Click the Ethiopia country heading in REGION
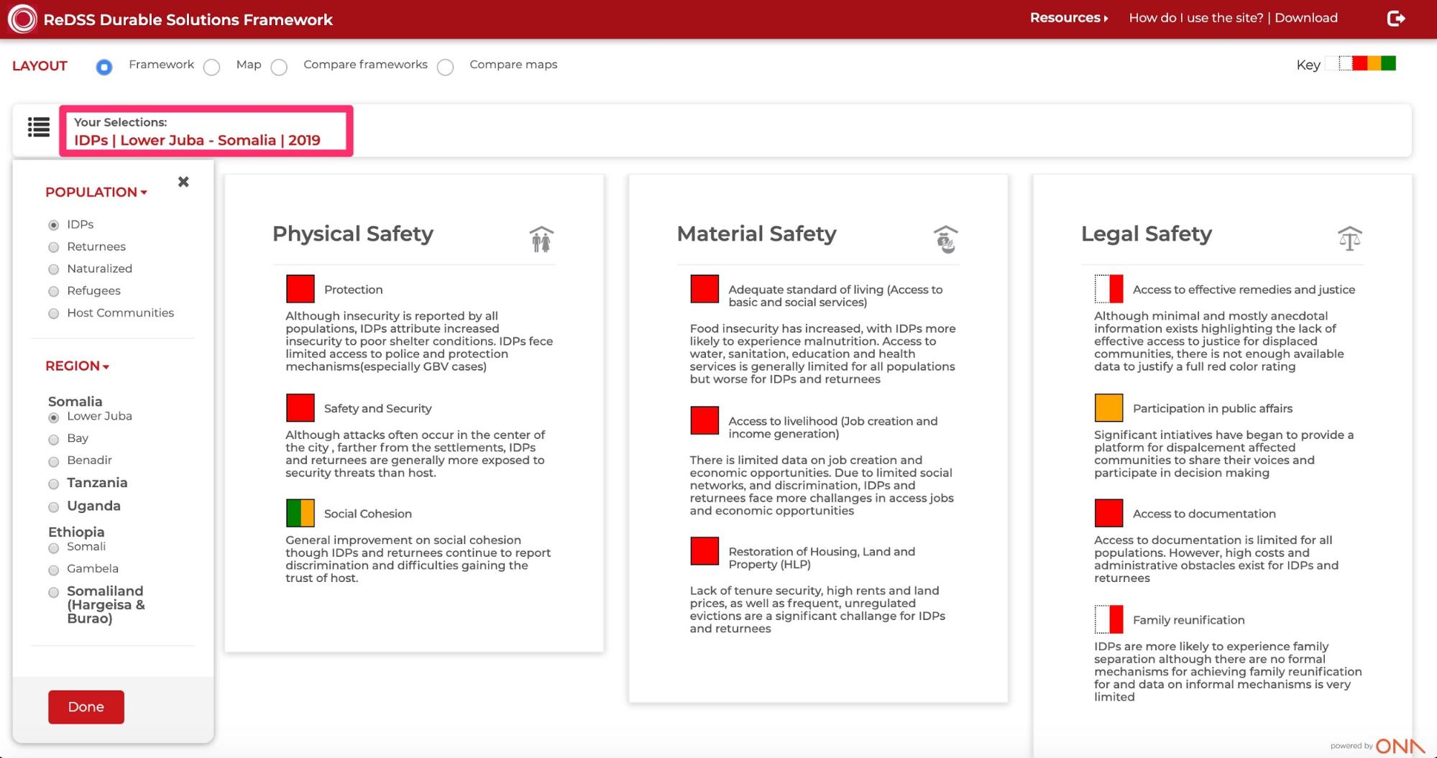 [76, 532]
